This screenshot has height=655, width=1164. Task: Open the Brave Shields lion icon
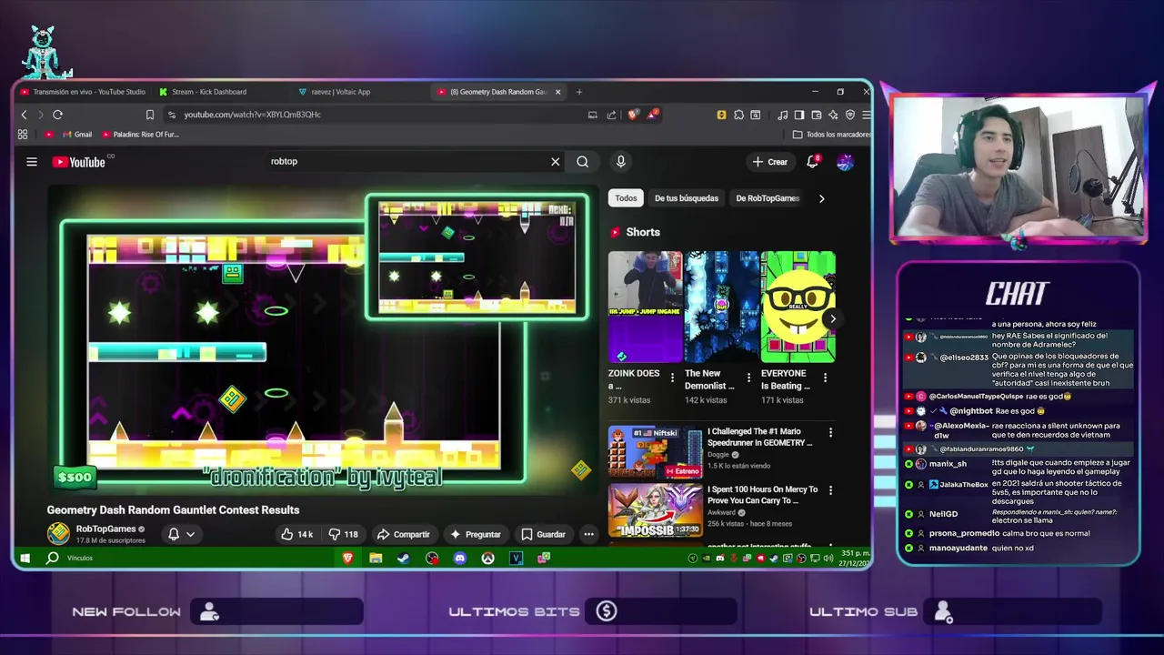(634, 115)
